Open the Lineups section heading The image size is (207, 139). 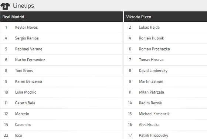(23, 6)
